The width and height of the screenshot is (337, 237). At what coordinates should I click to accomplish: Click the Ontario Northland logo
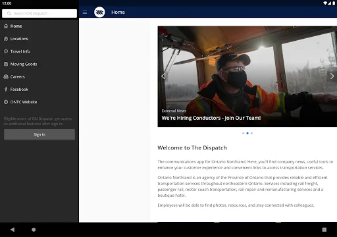[x=99, y=12]
